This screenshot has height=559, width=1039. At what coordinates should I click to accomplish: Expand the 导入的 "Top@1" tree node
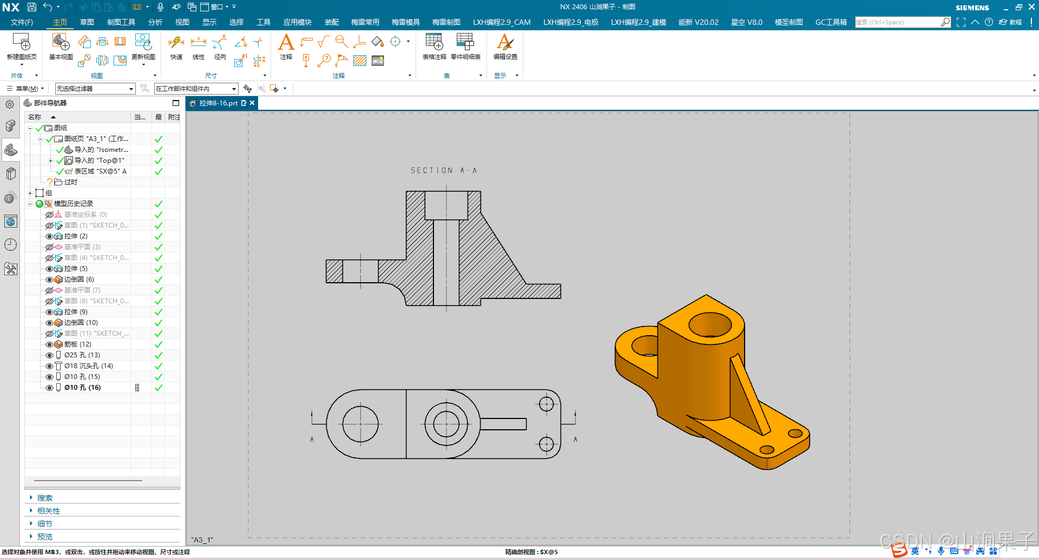click(51, 161)
